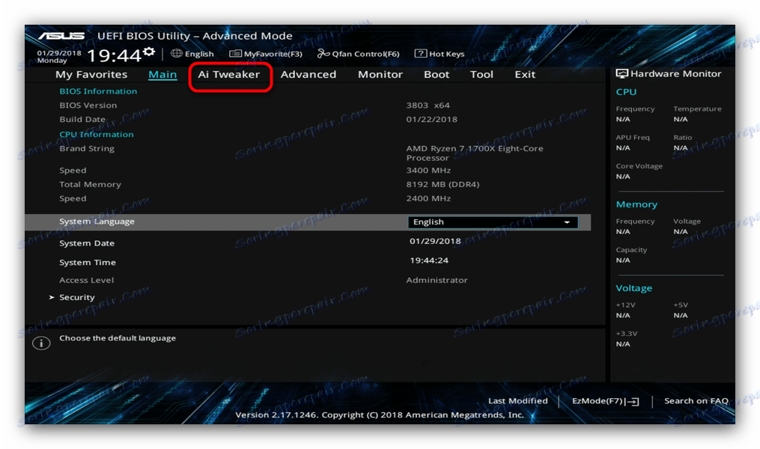760x449 pixels.
Task: Click the 19:44 clock in the header
Action: point(115,55)
